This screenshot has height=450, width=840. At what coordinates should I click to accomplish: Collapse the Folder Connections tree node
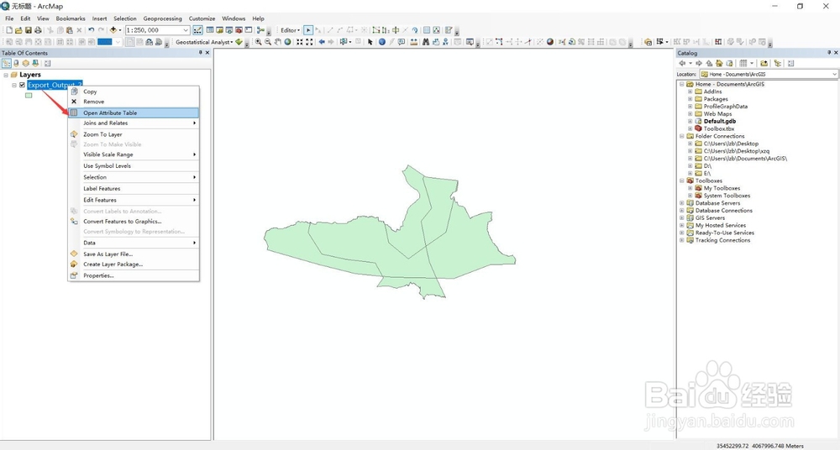tap(682, 136)
